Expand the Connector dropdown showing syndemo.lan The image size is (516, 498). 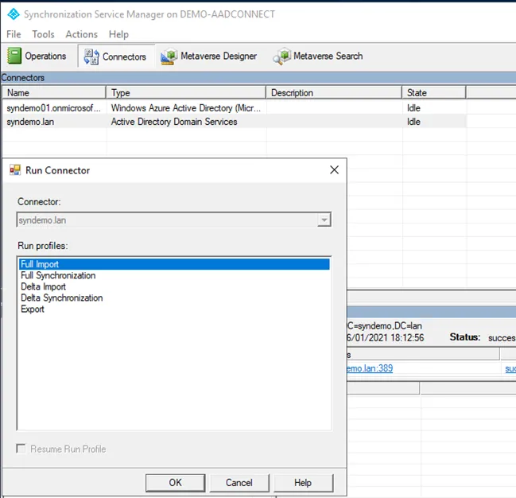click(323, 220)
